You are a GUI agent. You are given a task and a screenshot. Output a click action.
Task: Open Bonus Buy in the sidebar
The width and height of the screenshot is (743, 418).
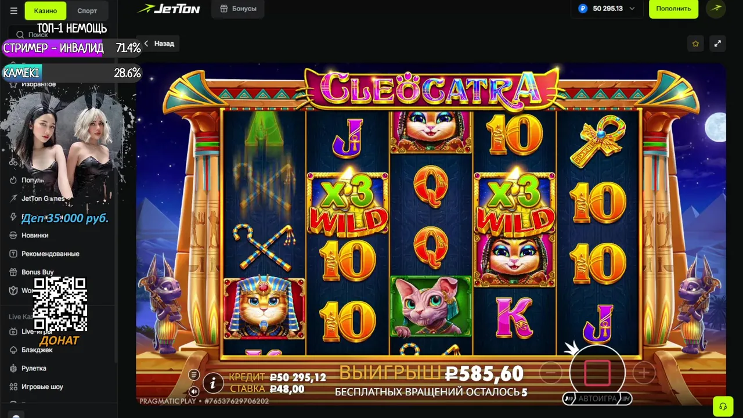(x=37, y=272)
